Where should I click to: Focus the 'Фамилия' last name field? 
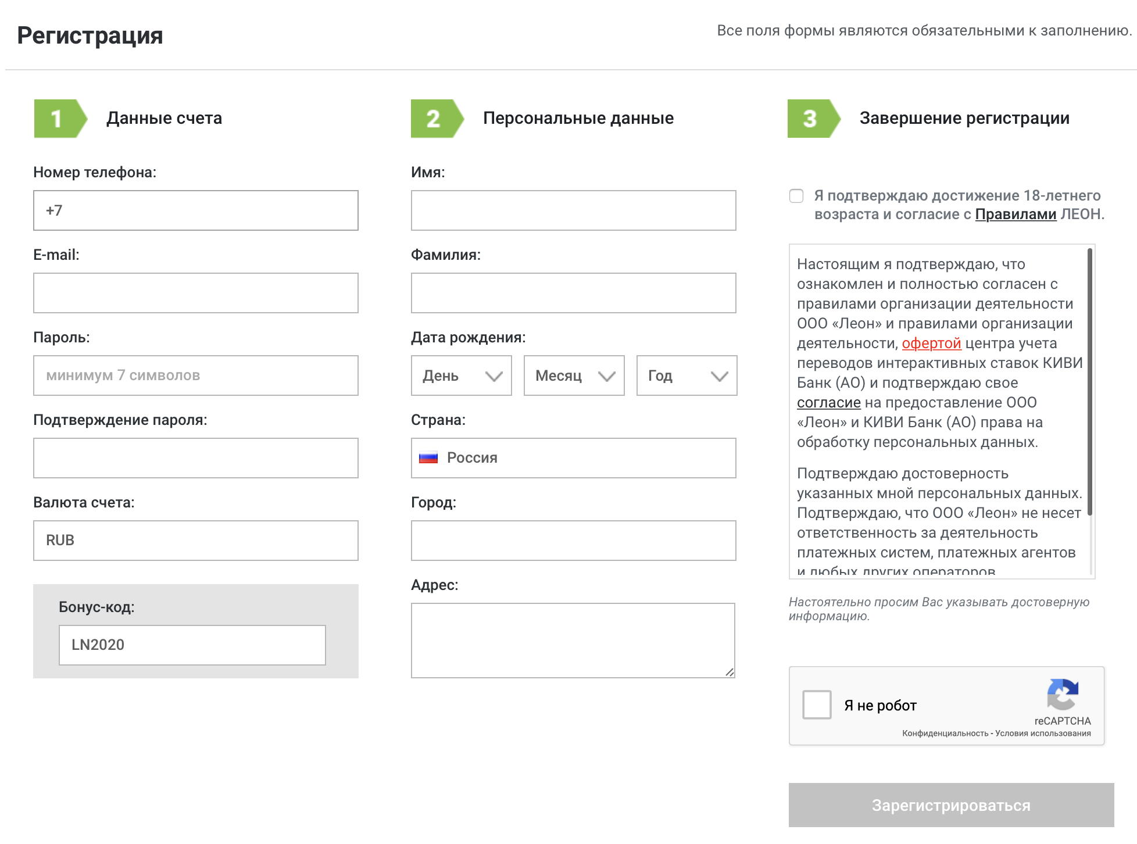coord(574,293)
